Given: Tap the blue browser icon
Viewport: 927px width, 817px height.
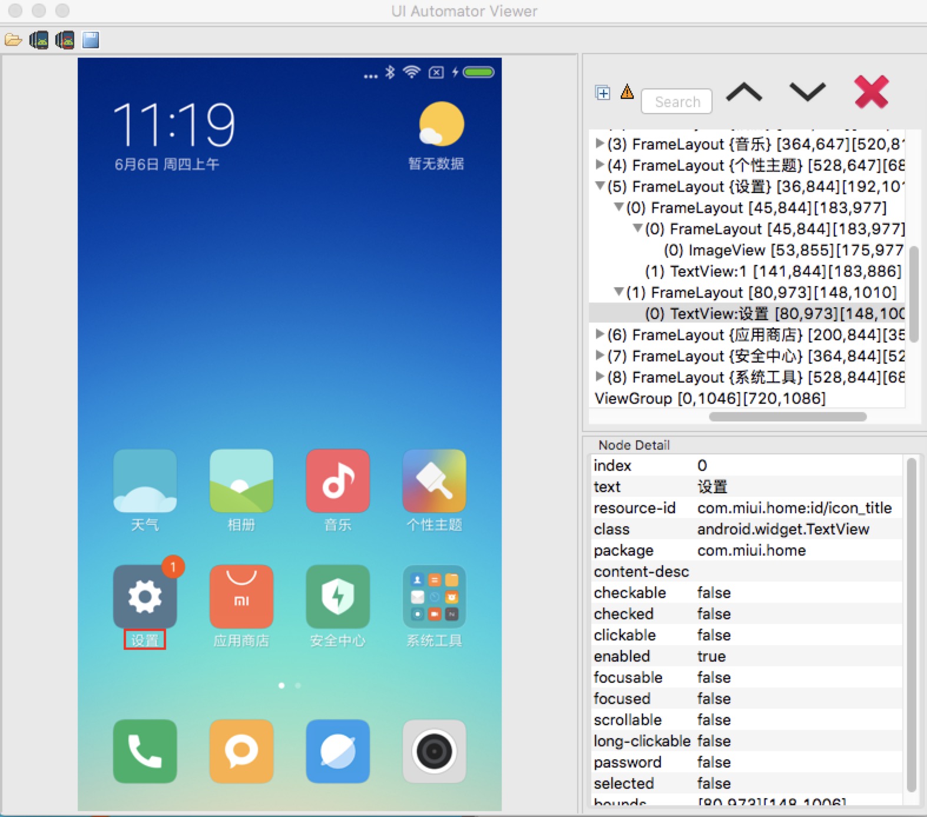Looking at the screenshot, I should tap(338, 751).
